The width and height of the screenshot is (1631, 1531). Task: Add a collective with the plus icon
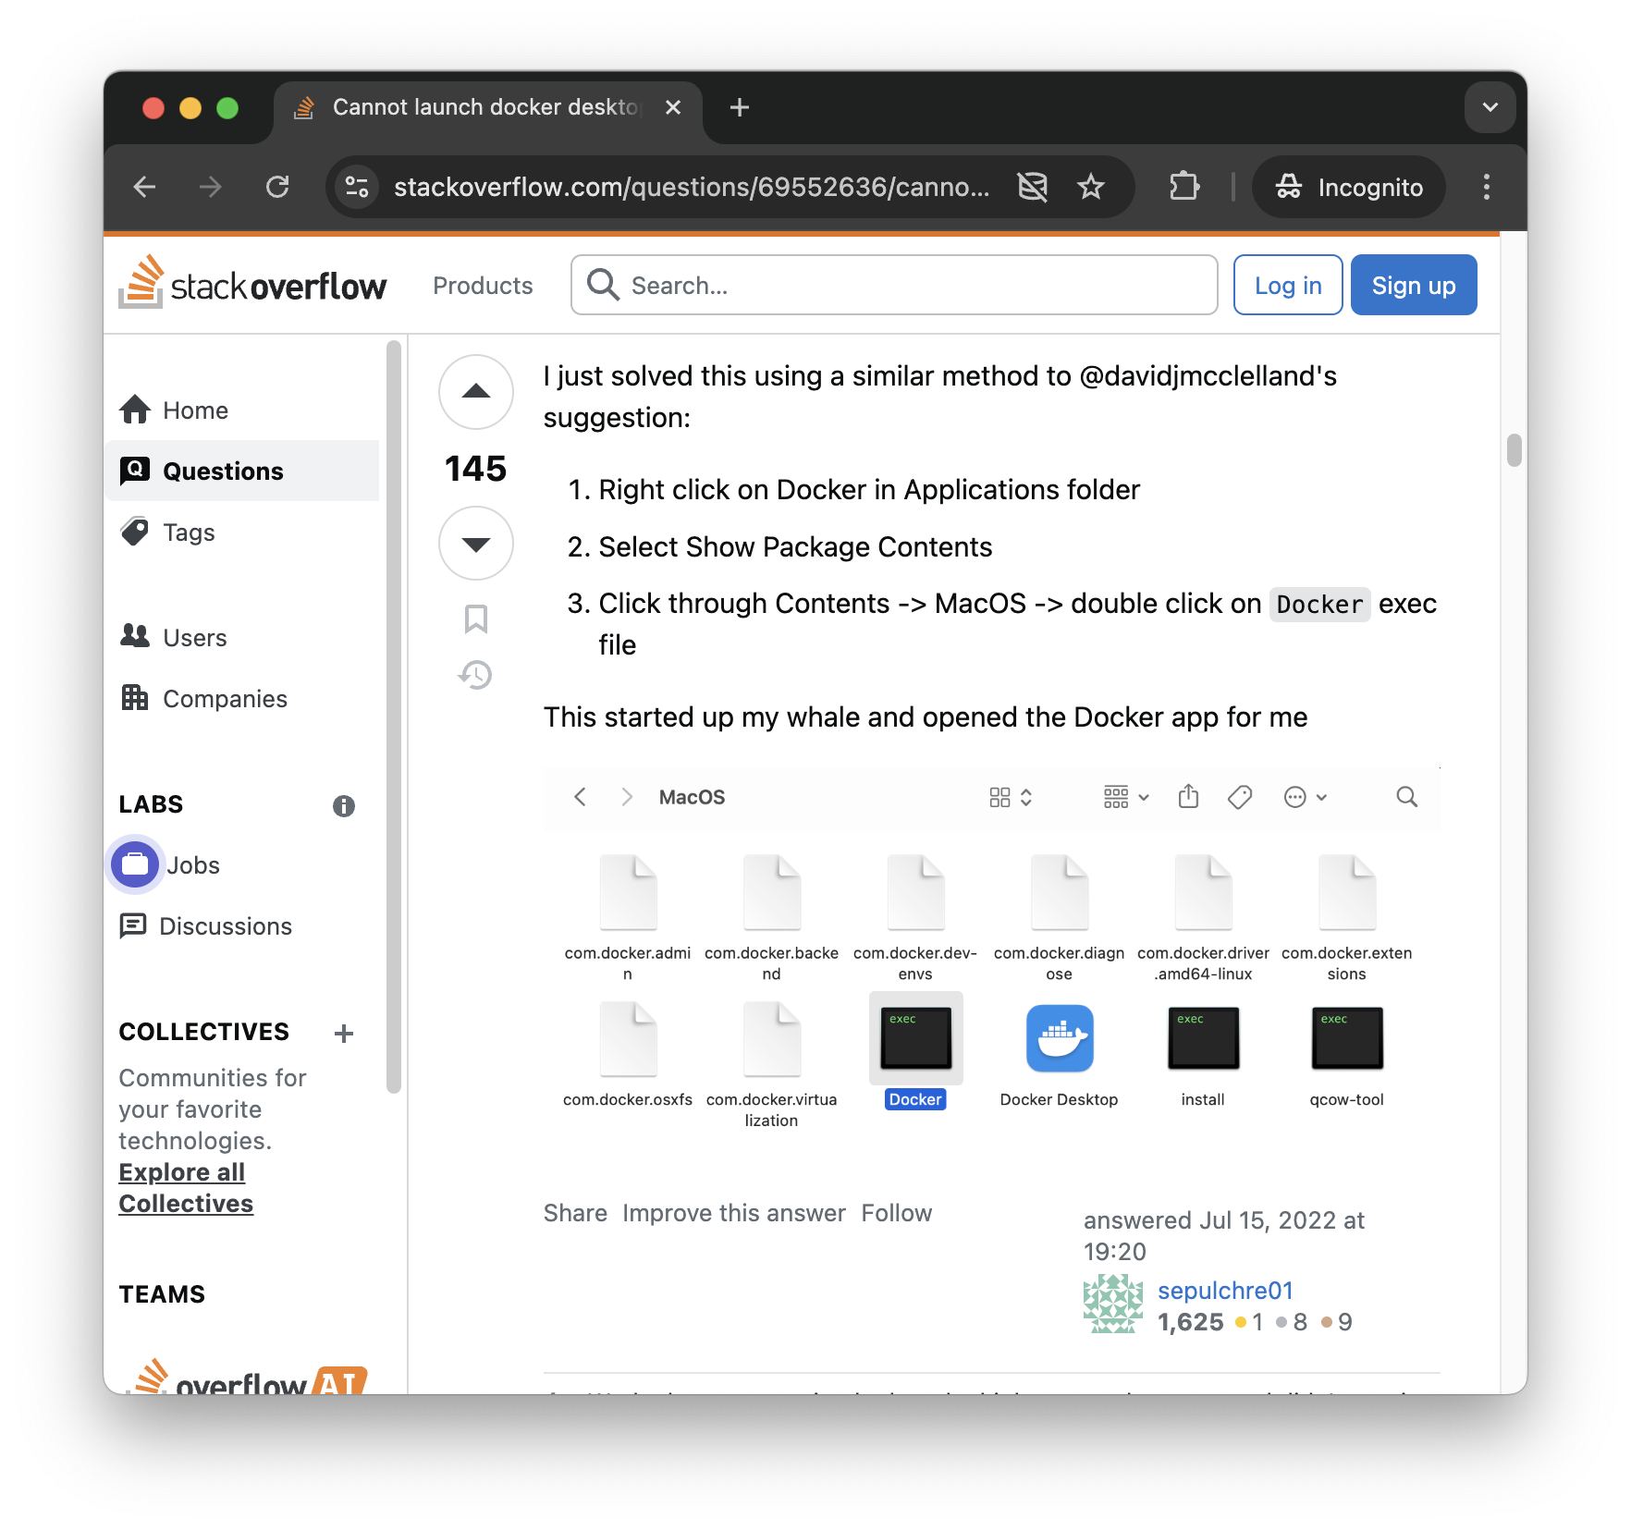point(344,1034)
